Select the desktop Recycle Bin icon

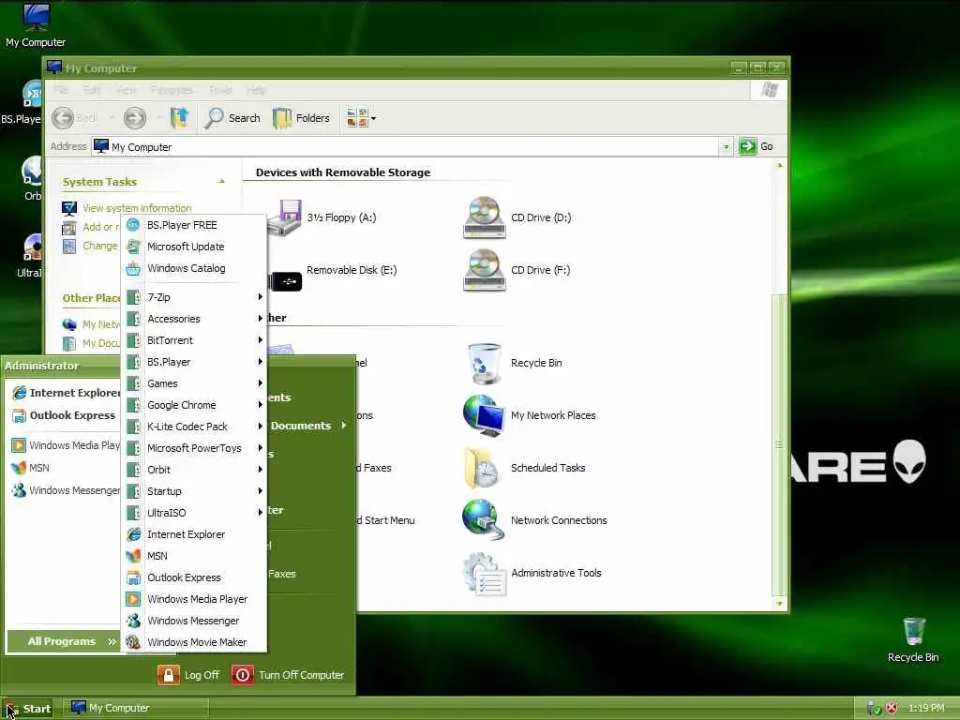pyautogui.click(x=913, y=640)
